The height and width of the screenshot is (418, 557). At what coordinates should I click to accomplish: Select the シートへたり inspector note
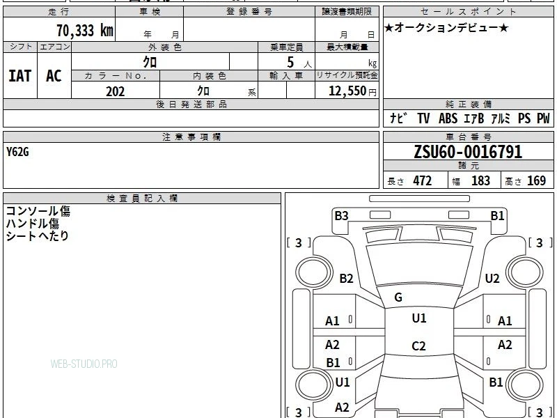[37, 236]
